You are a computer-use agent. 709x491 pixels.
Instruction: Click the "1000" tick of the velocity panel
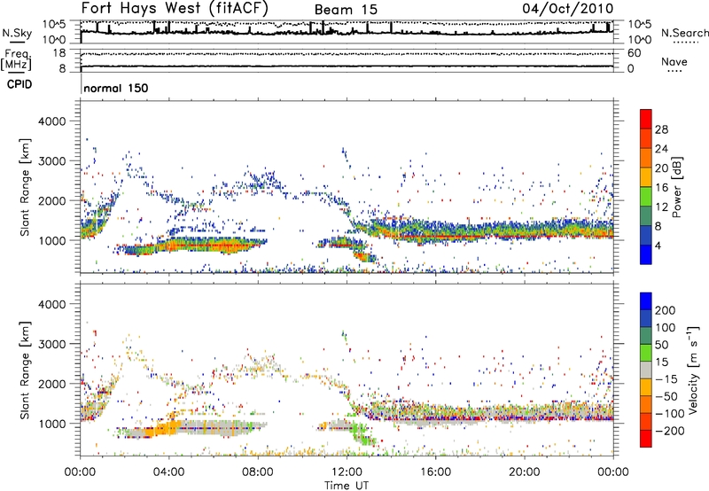[x=51, y=424]
